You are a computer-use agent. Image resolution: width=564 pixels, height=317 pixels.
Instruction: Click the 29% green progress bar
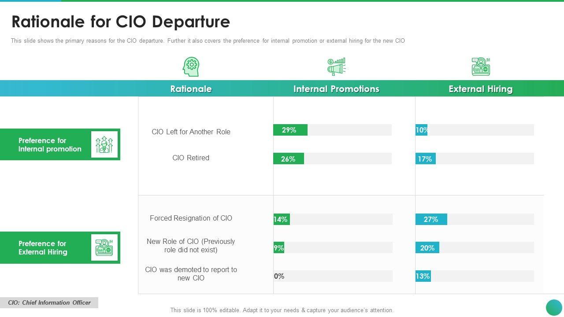[290, 130]
